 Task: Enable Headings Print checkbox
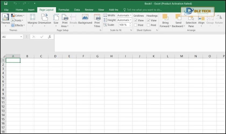(149, 25)
